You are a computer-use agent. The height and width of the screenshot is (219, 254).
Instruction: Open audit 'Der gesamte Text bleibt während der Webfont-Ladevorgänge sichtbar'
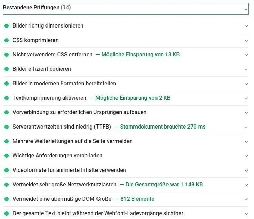(98, 213)
